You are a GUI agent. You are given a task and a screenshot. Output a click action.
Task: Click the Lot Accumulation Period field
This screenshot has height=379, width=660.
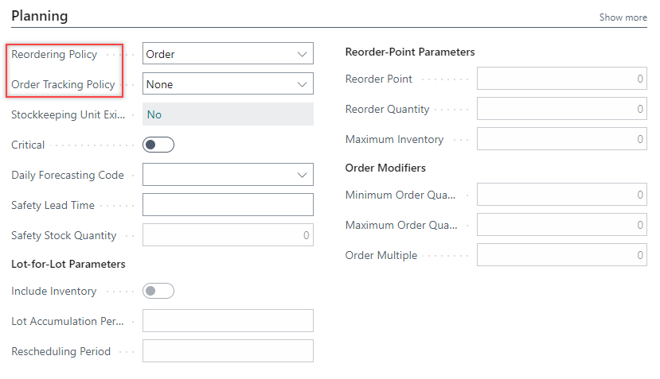(228, 321)
